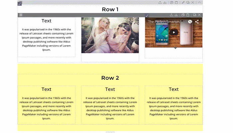The image size is (233, 133).
Task: Select the 'Text' heading in Row 1
Action: click(46, 21)
